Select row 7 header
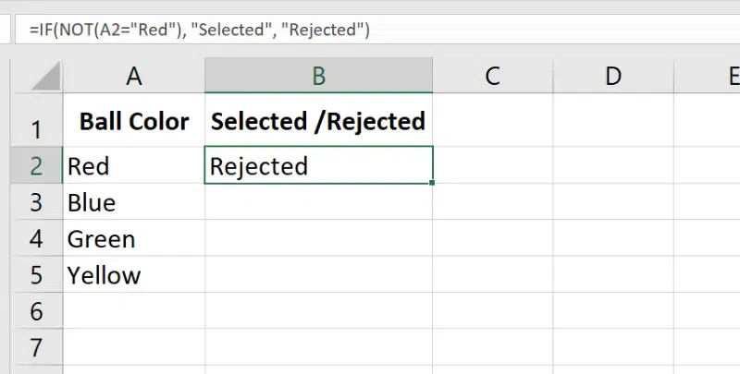The image size is (740, 374). pos(35,348)
